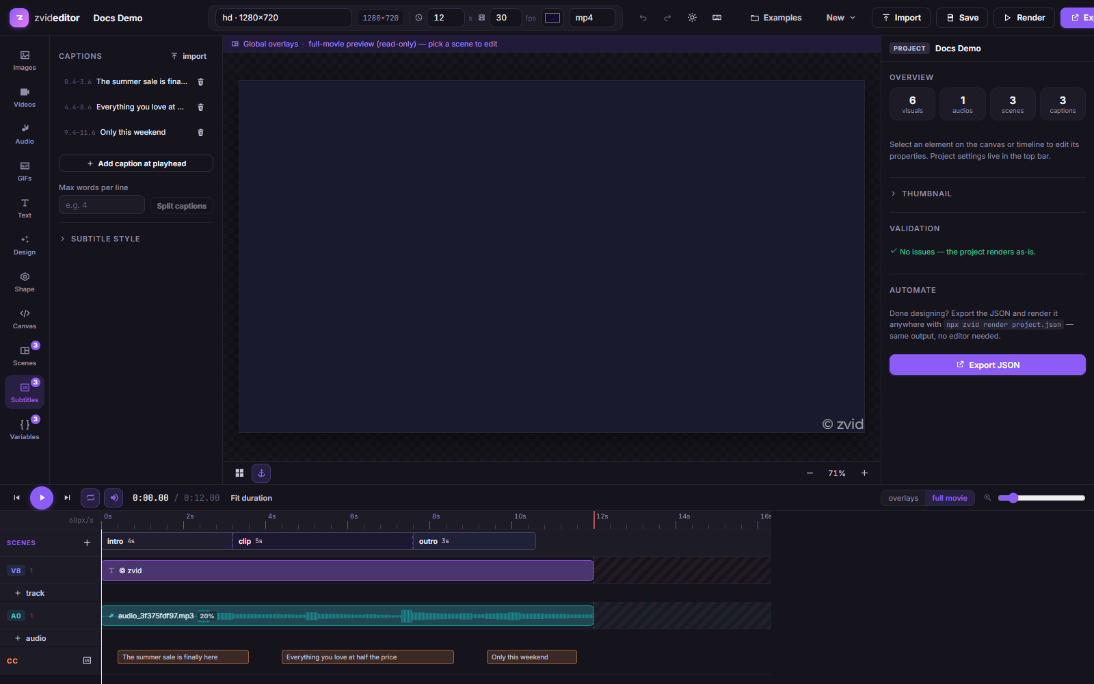This screenshot has width=1094, height=684.
Task: Click the fps field showing 30
Action: click(505, 18)
